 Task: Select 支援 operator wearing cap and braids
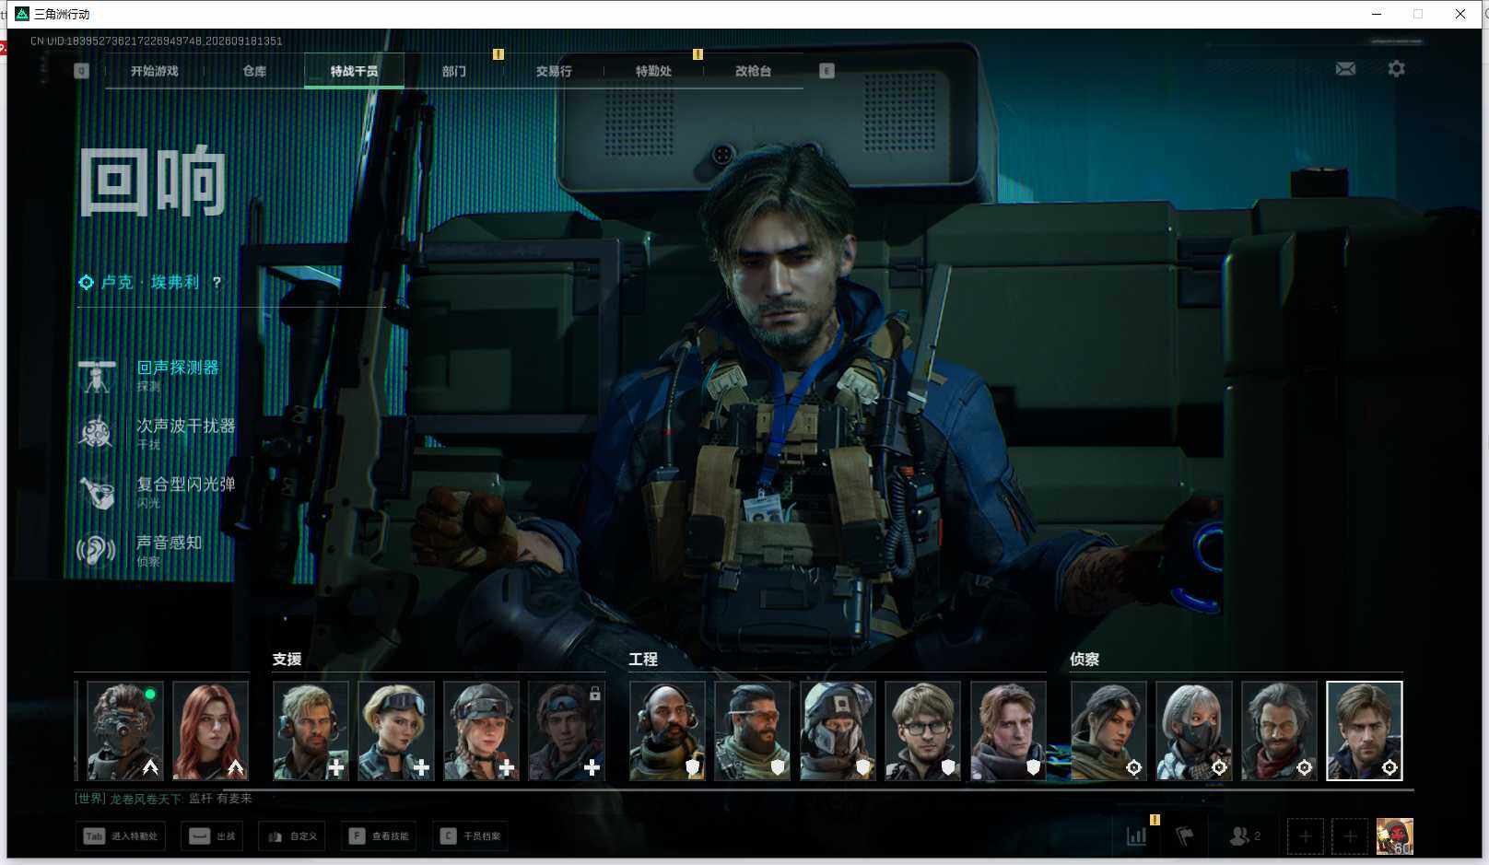point(481,731)
